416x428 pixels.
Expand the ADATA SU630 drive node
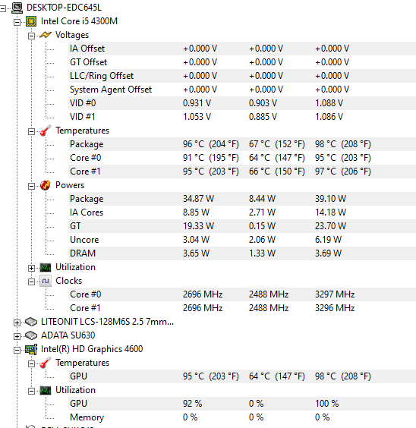(x=17, y=336)
